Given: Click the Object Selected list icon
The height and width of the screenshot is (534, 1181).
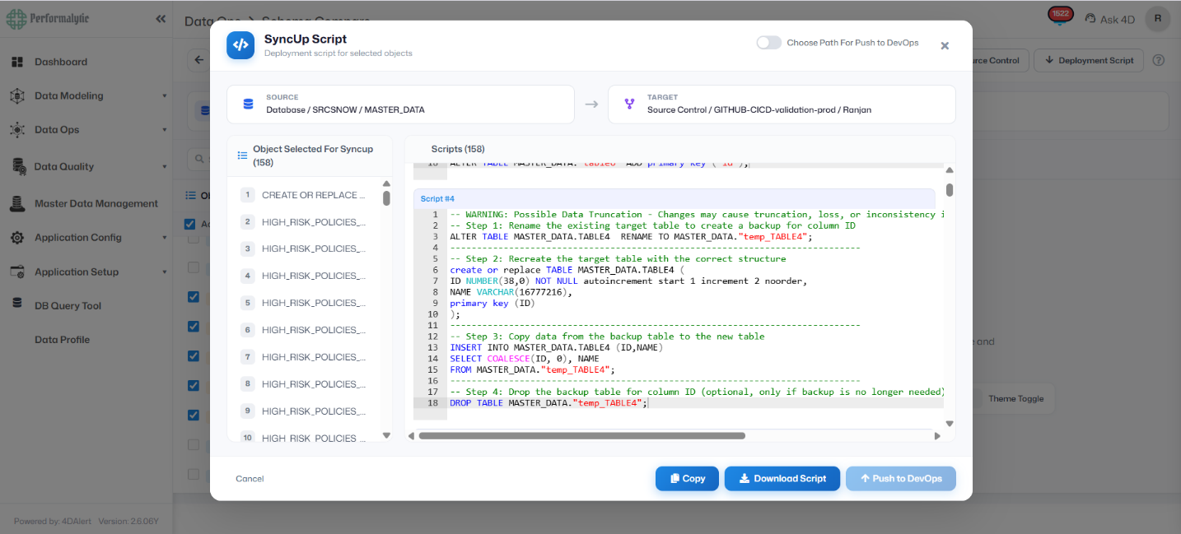Looking at the screenshot, I should point(242,155).
